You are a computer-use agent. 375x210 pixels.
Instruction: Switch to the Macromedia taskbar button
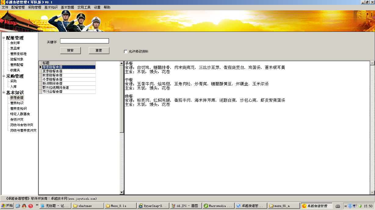coord(218,206)
